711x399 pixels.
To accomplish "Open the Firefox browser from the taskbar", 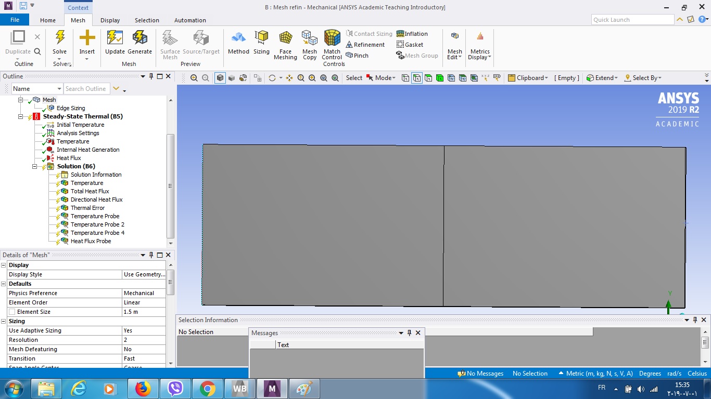I will [143, 389].
